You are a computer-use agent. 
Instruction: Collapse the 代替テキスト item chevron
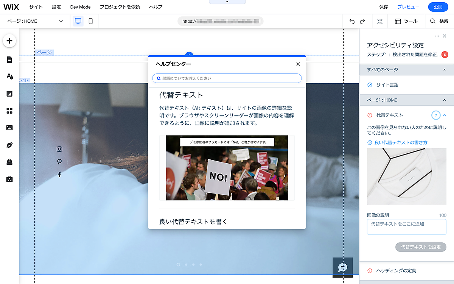(445, 115)
